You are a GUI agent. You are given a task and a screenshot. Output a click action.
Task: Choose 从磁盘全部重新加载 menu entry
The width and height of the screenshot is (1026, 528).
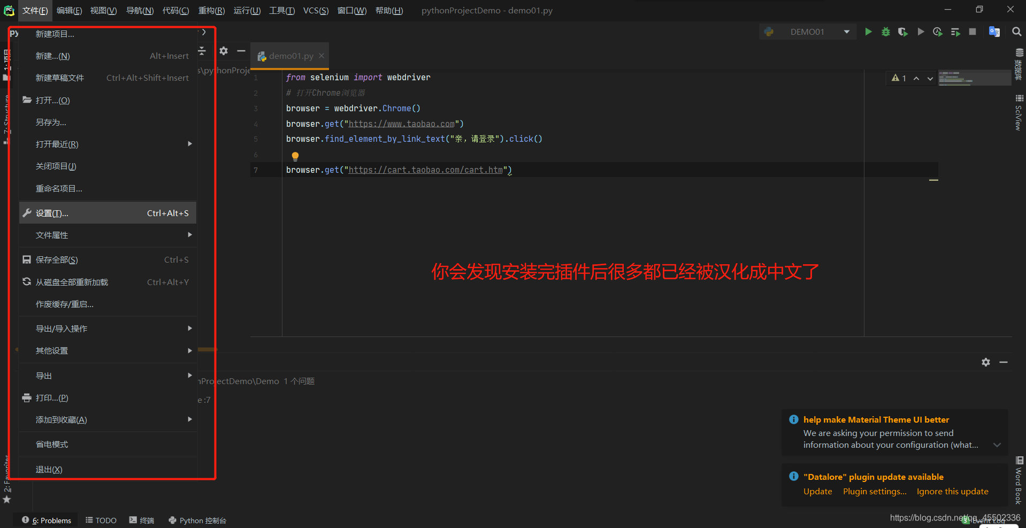point(108,282)
